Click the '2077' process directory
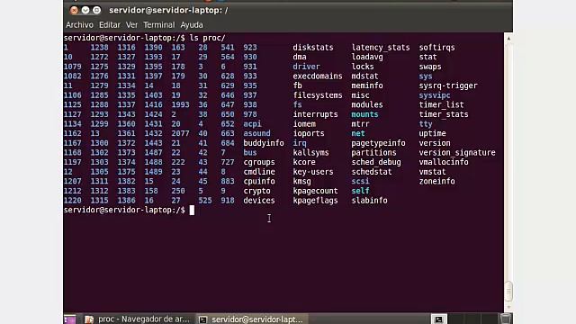 180,134
